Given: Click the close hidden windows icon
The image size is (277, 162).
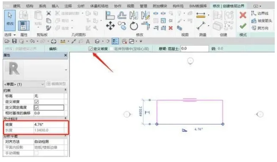Looking at the screenshot, I should click(124, 42).
